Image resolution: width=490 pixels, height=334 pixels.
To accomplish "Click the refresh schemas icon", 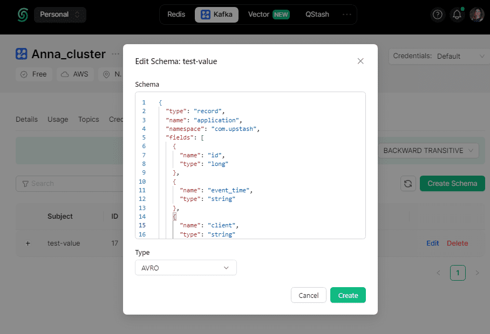I will tap(408, 183).
